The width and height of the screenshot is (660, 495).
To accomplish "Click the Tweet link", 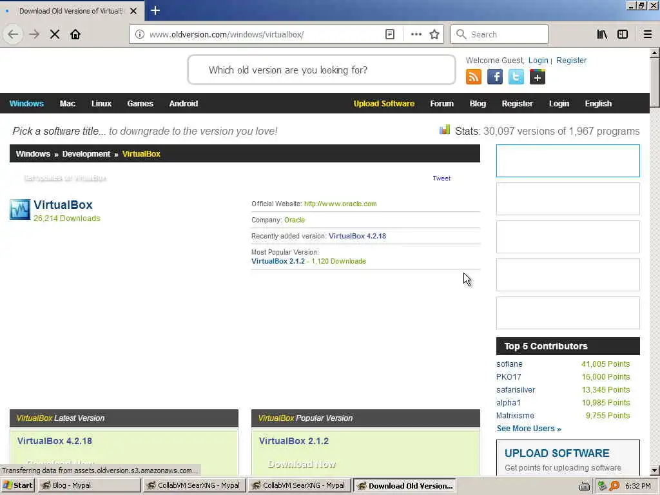I will pos(442,179).
